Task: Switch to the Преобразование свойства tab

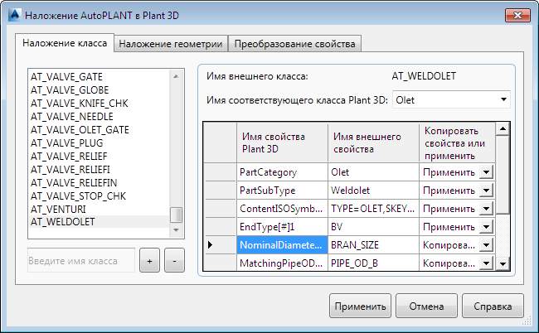Action: [x=294, y=44]
